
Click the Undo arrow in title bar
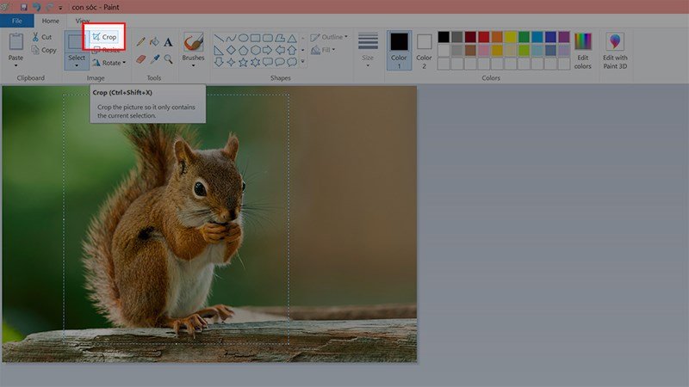click(36, 7)
